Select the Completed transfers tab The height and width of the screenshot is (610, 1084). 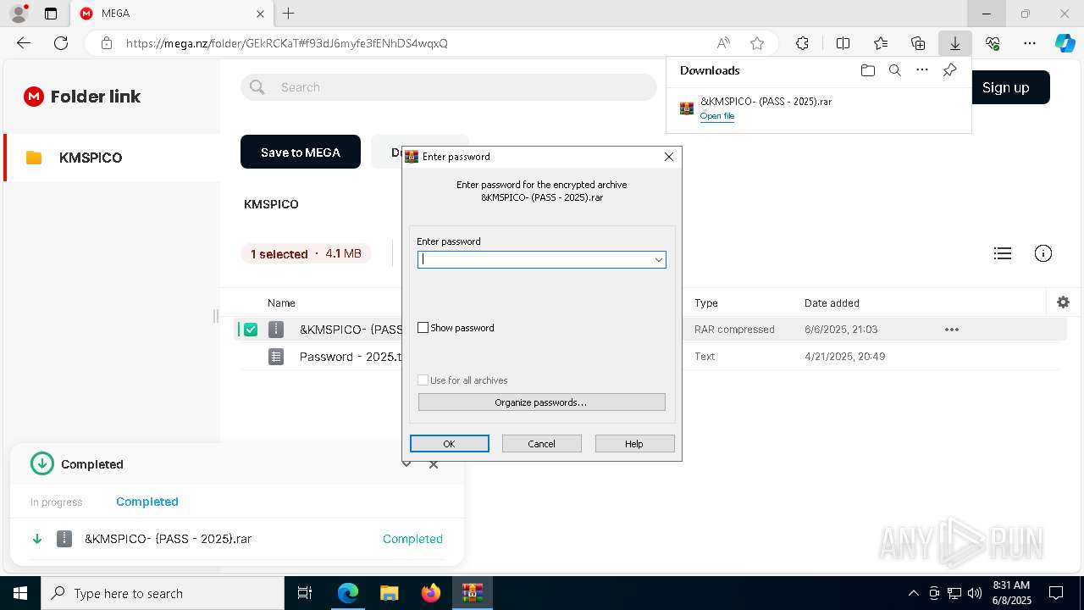click(147, 502)
